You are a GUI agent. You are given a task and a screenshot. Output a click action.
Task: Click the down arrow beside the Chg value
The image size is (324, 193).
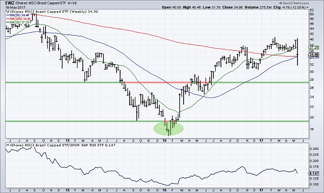[307, 8]
